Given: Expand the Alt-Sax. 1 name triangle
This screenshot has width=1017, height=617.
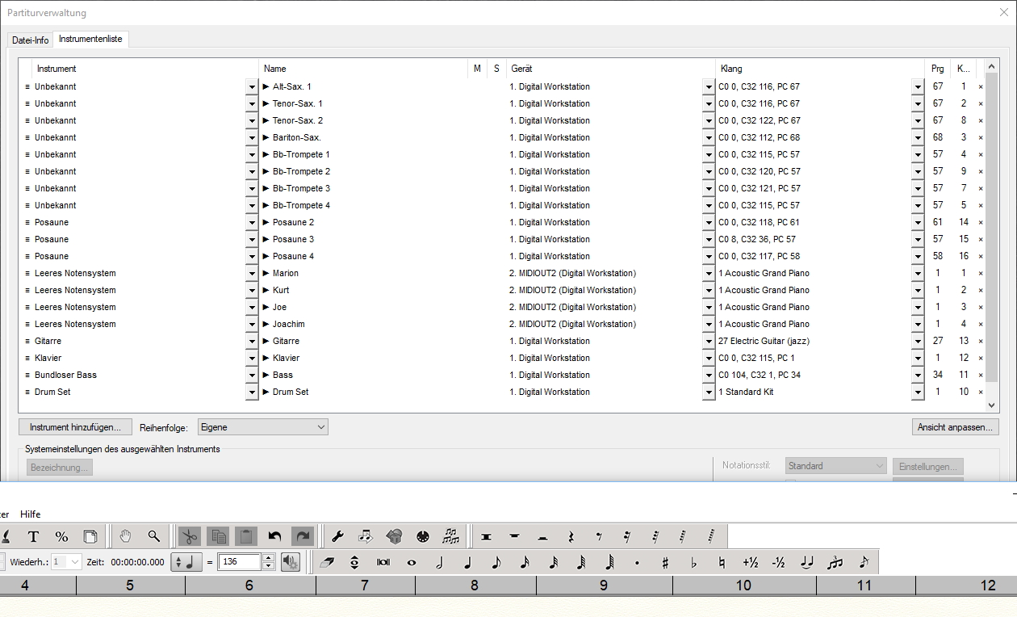Looking at the screenshot, I should click(x=266, y=86).
